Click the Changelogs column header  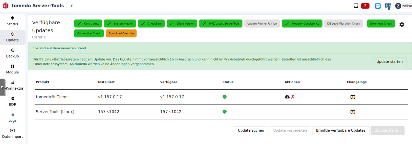click(x=357, y=82)
